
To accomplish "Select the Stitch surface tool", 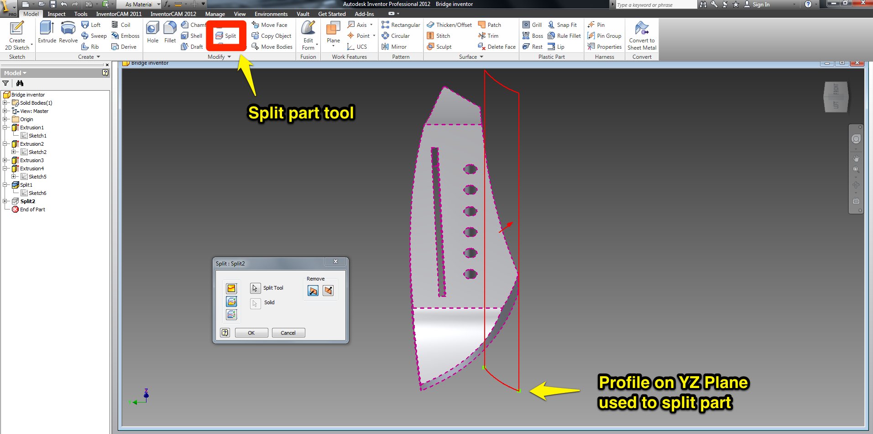I will click(439, 36).
